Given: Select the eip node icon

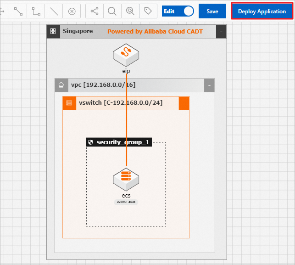Looking at the screenshot, I should [x=126, y=55].
